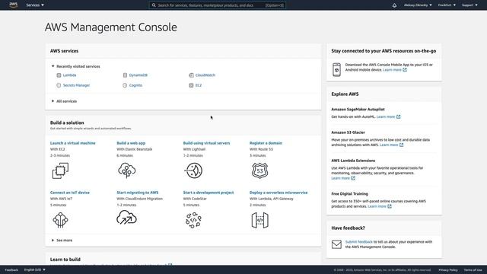
Task: Click Build a web app link
Action: point(131,143)
